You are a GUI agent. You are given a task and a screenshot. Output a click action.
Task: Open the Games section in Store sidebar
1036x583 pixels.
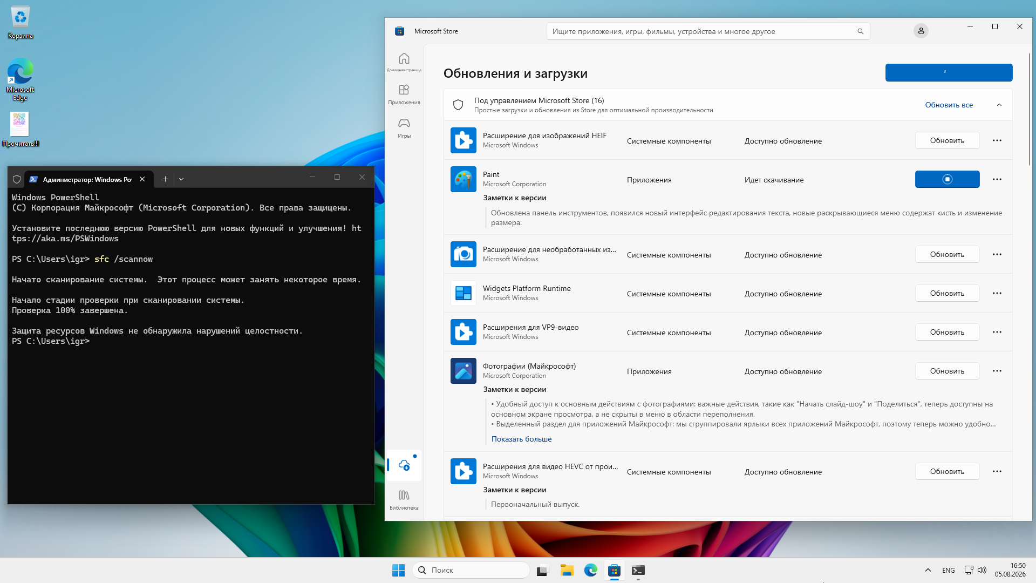pos(404,128)
